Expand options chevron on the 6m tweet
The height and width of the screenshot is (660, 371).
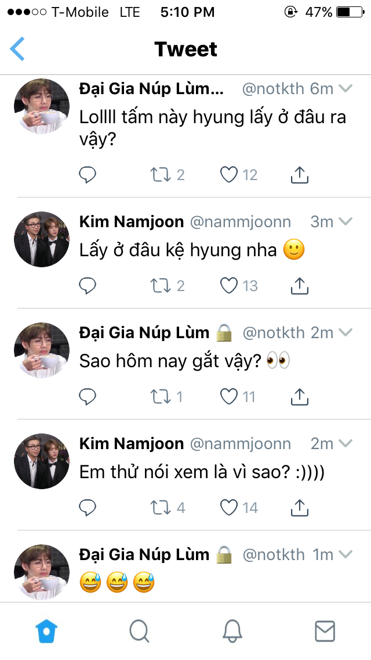coord(345,89)
